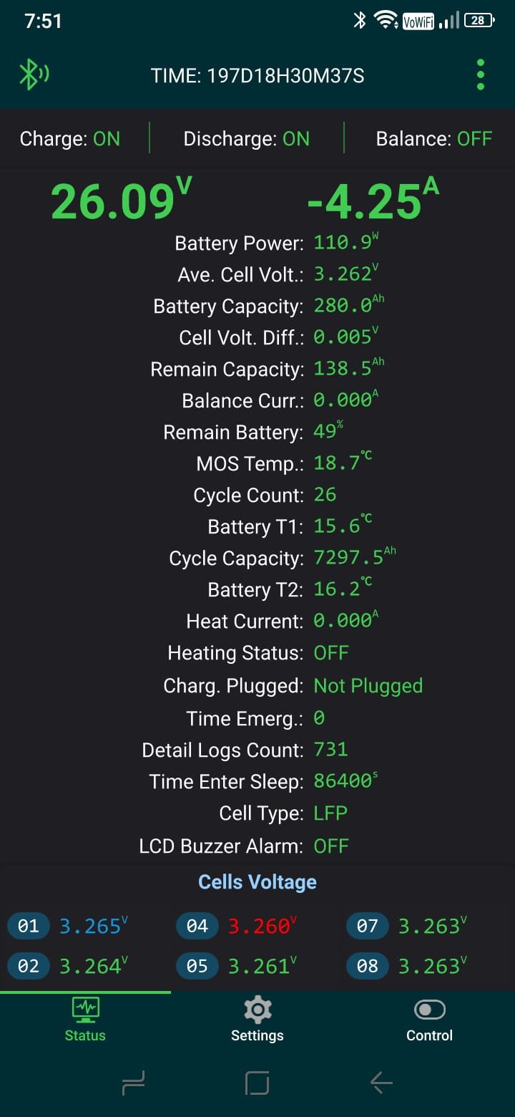The image size is (515, 1117).
Task: Tap the Discharge ON status indicator
Action: pyautogui.click(x=247, y=139)
